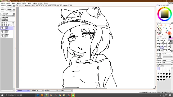This screenshot has height=97, width=173.
Task: Click the new layer folder icon
Action: coord(7,23)
